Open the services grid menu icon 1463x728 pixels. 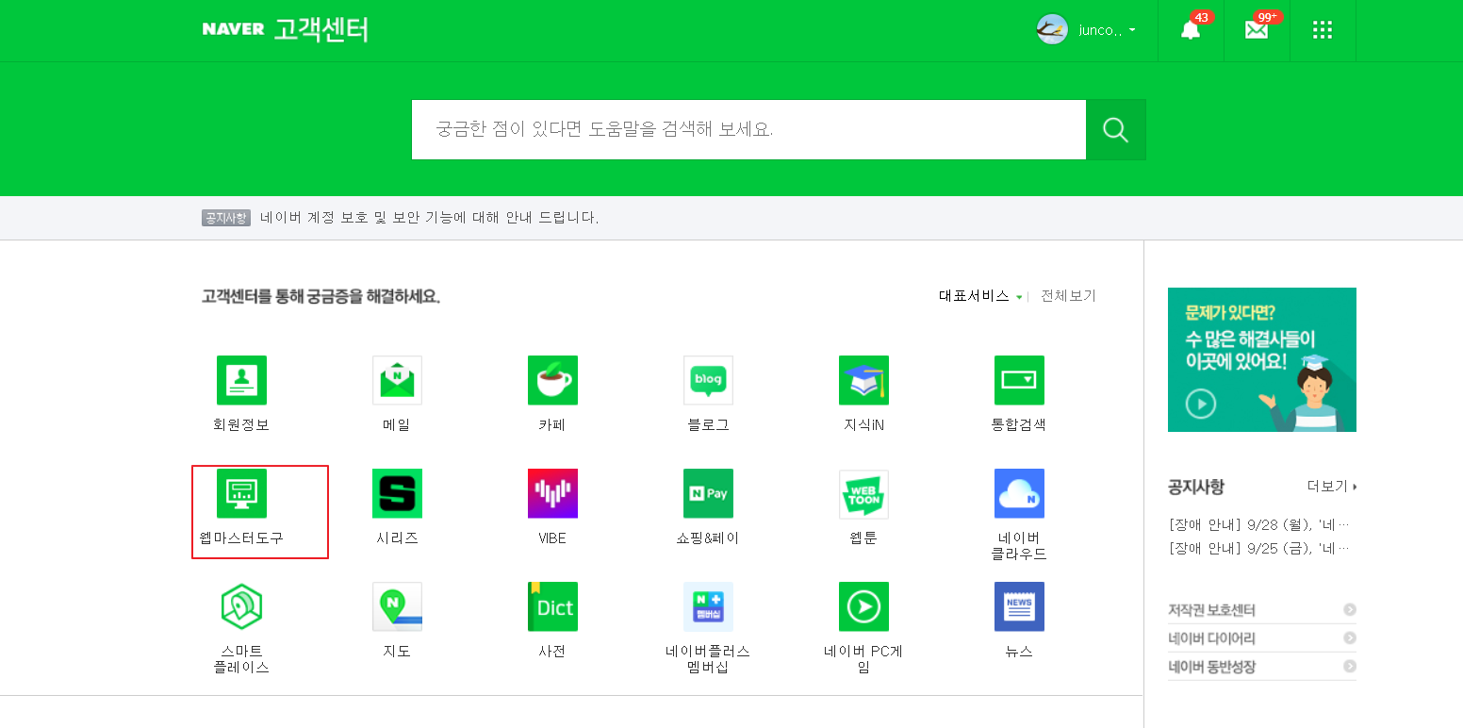click(x=1323, y=30)
